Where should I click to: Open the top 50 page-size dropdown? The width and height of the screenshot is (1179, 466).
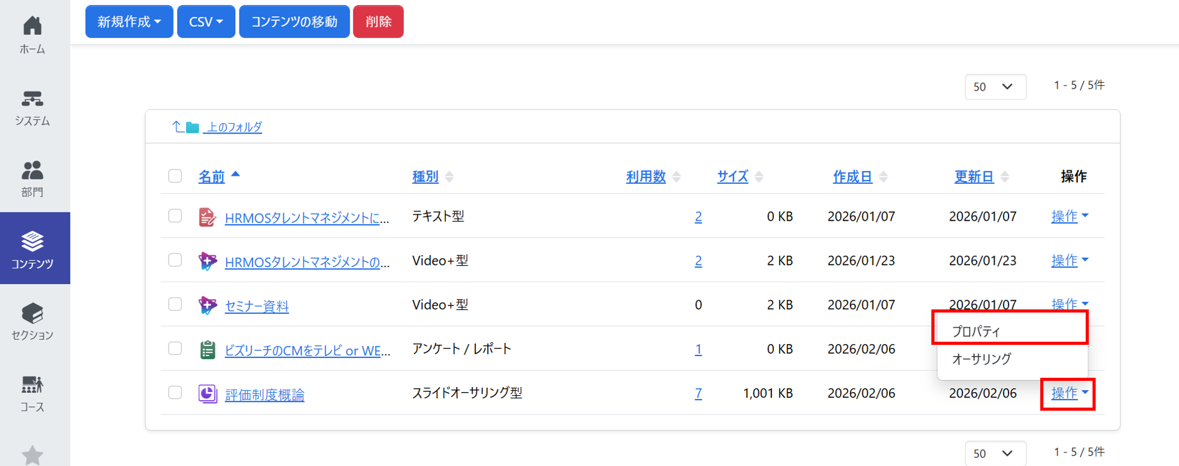tap(994, 87)
